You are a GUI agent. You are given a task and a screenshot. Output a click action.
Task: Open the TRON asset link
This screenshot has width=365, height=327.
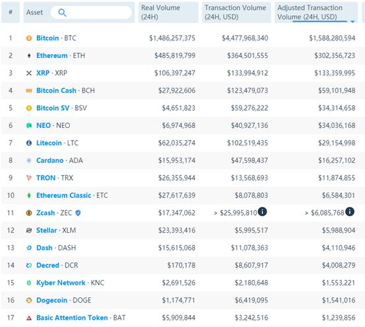46,178
